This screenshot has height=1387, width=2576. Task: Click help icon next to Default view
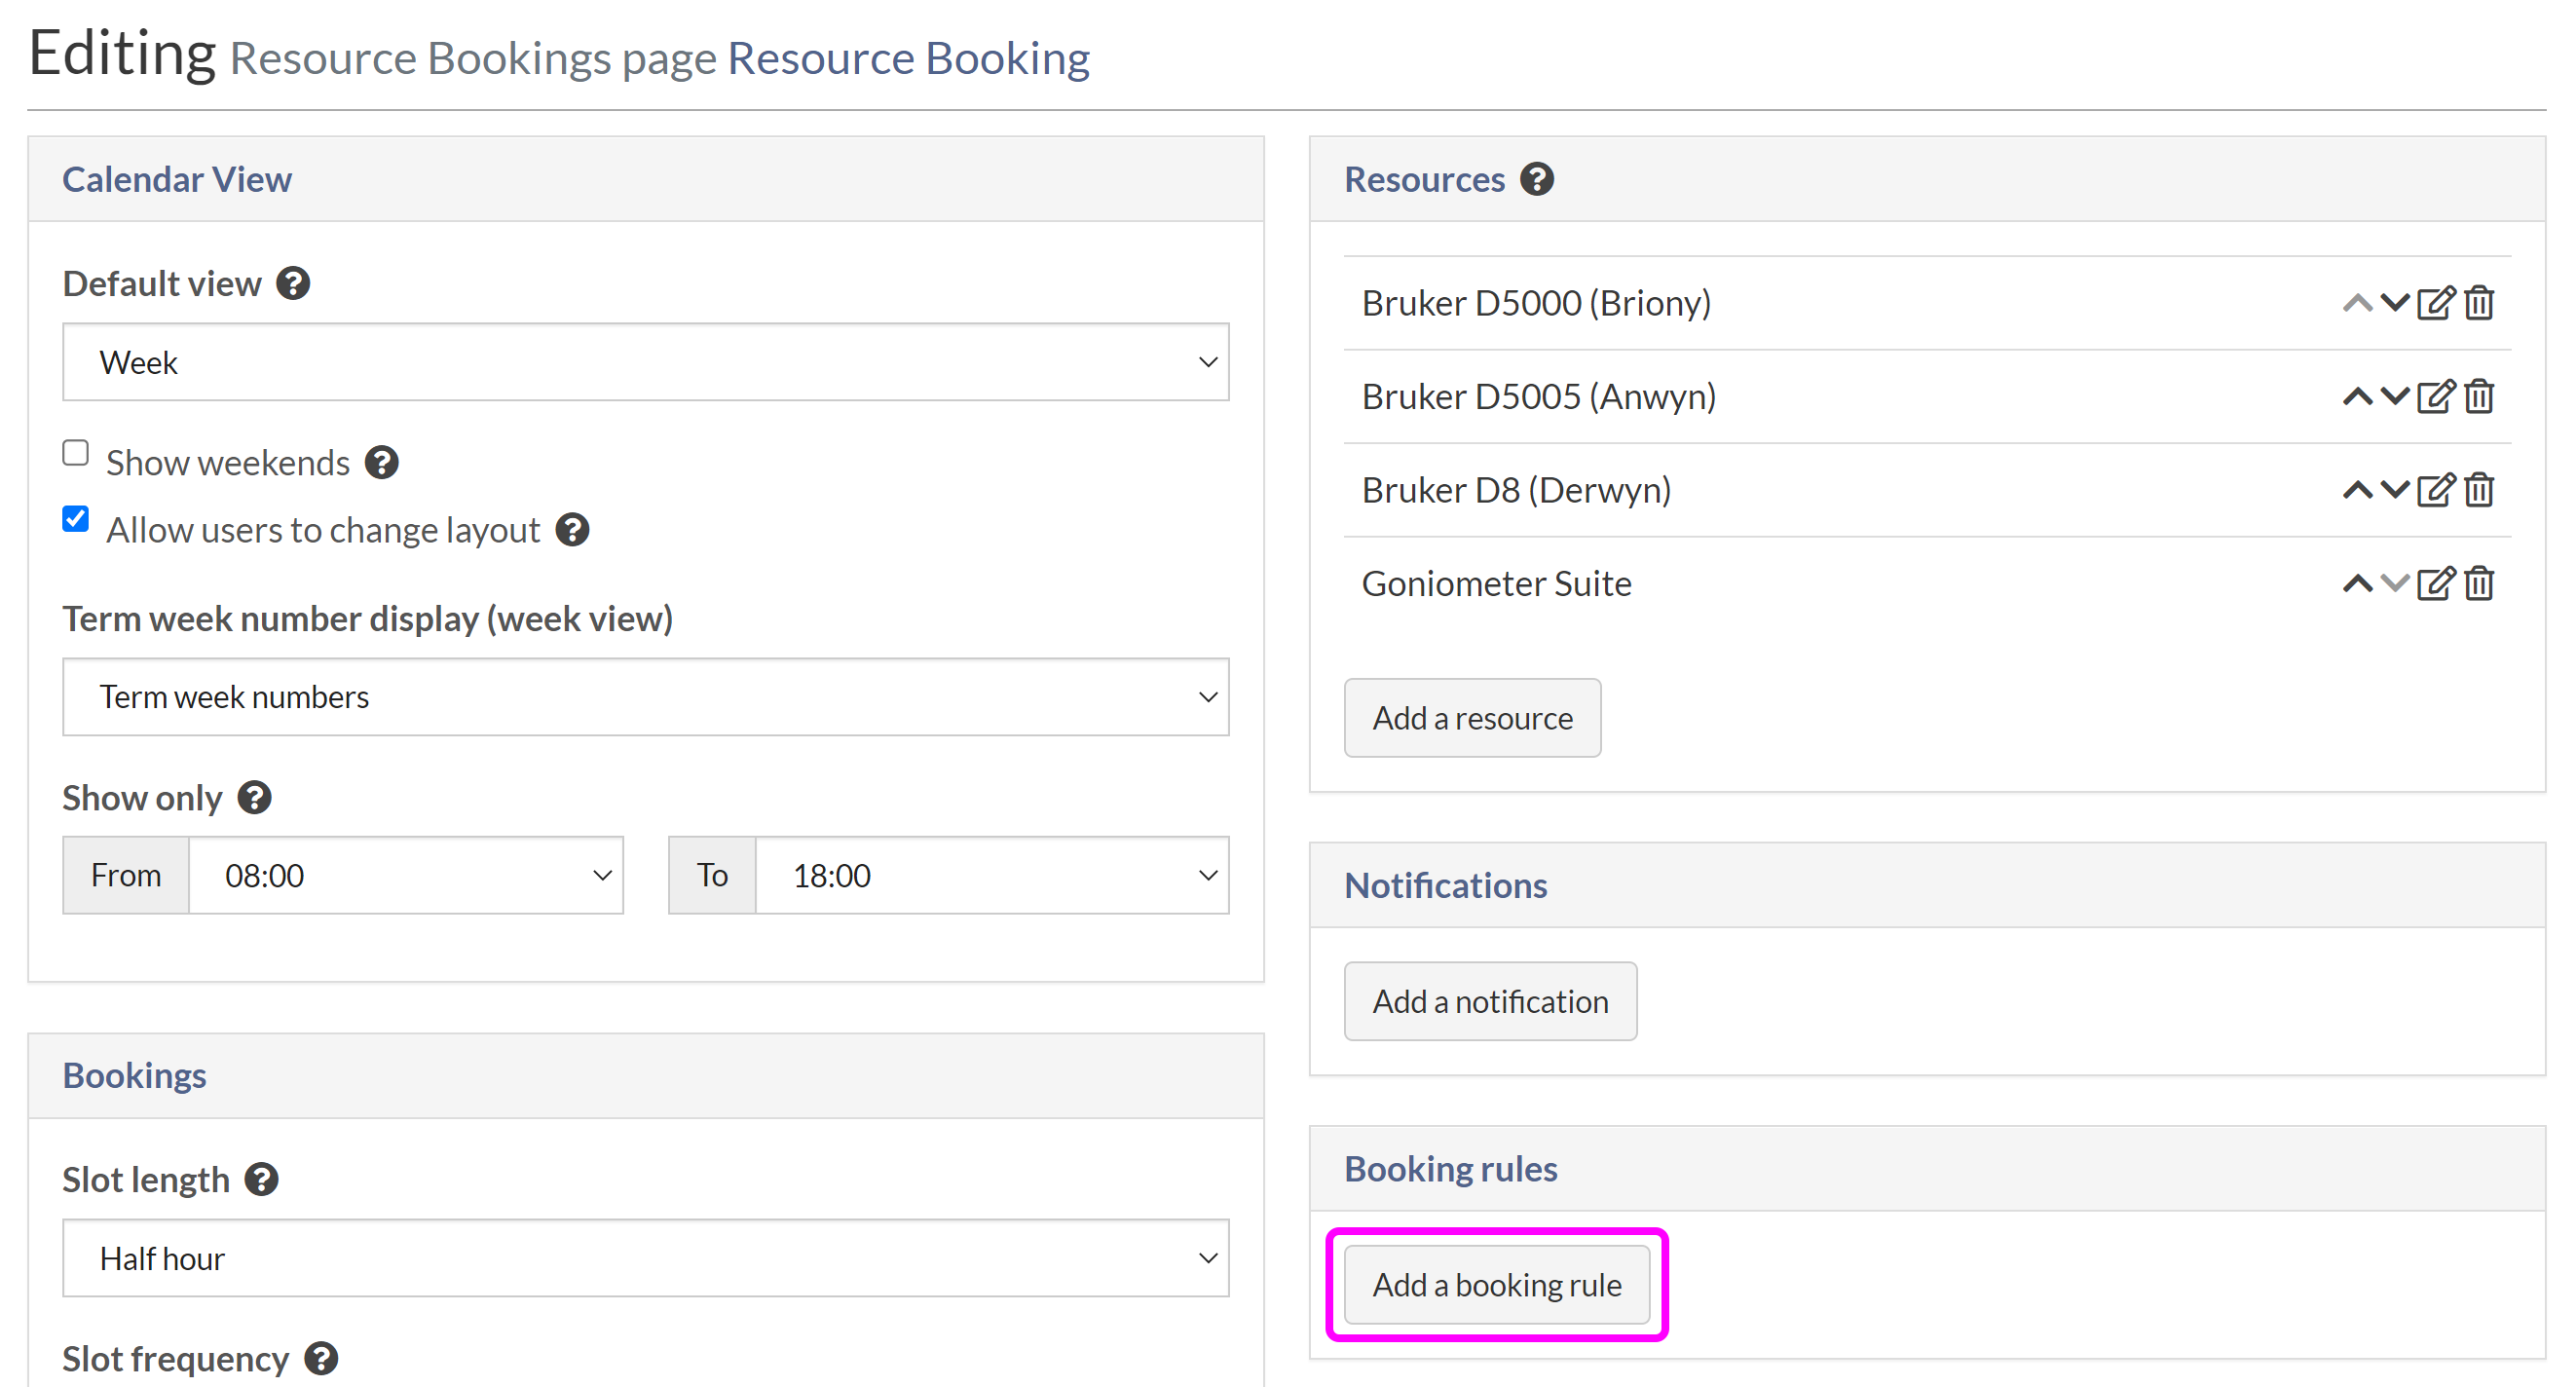click(293, 284)
